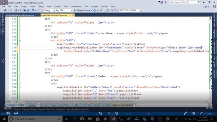Switch to AspDotNetValidationPage.aspx.cs tab

point(20,15)
